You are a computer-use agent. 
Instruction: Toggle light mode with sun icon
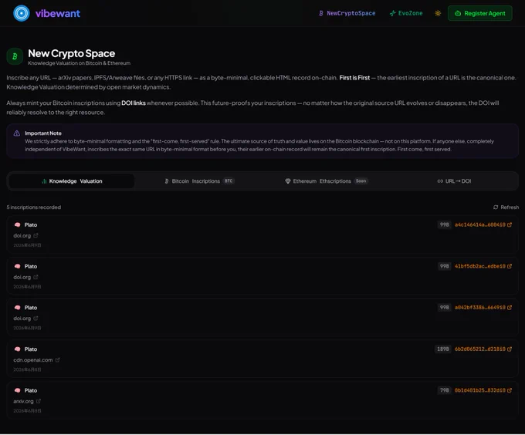tap(438, 13)
